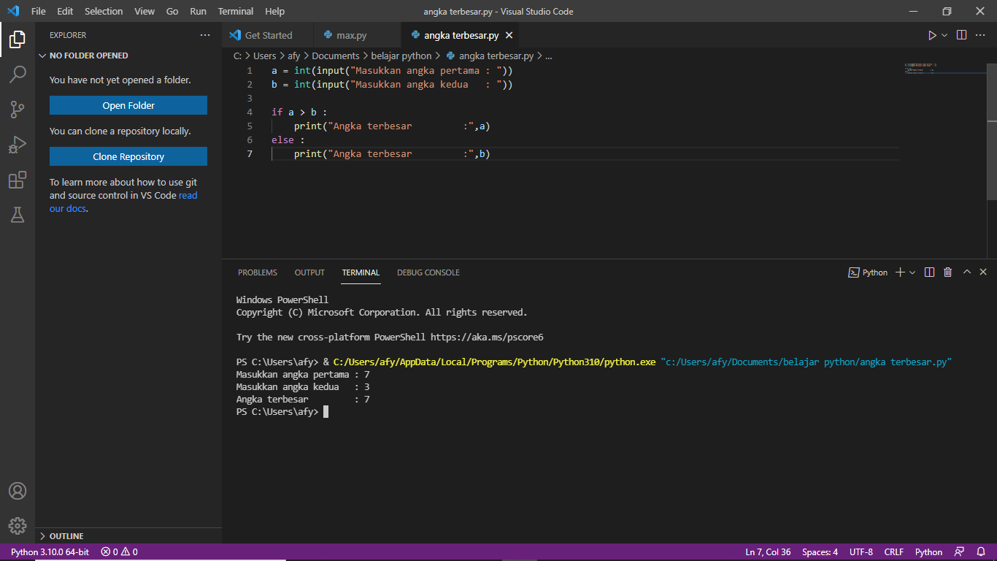997x561 pixels.
Task: Click the VS Code logo in title bar
Action: [12, 12]
